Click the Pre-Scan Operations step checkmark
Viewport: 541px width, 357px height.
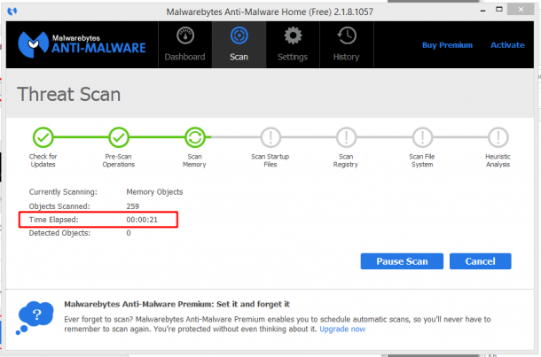tap(119, 137)
